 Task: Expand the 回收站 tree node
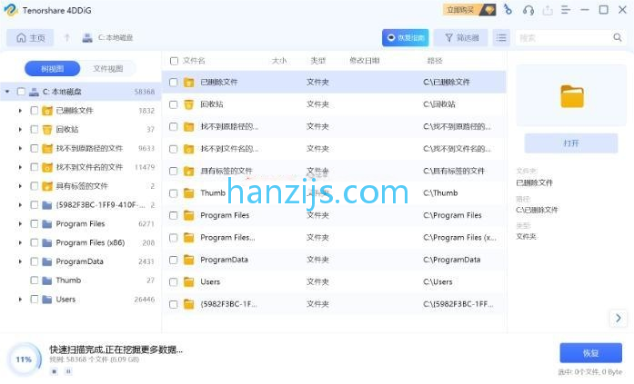click(x=20, y=130)
